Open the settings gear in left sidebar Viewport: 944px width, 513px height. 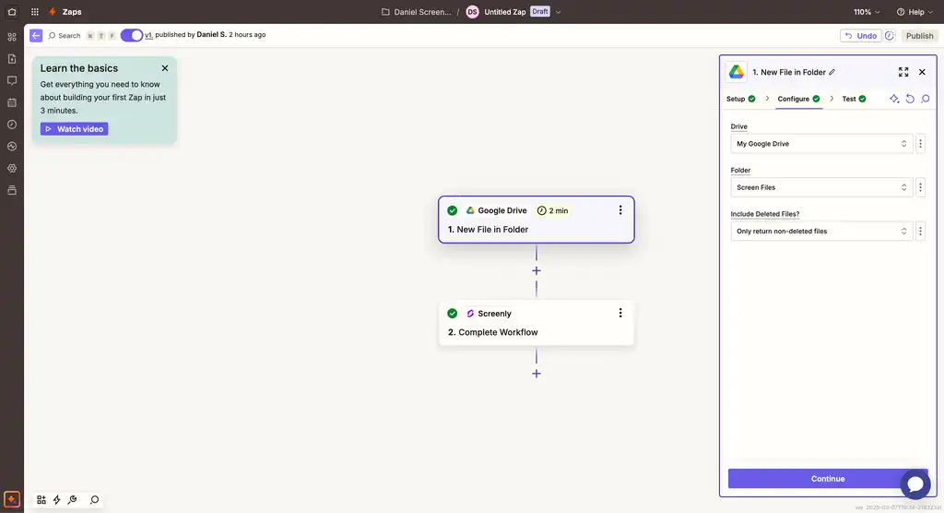click(x=11, y=168)
